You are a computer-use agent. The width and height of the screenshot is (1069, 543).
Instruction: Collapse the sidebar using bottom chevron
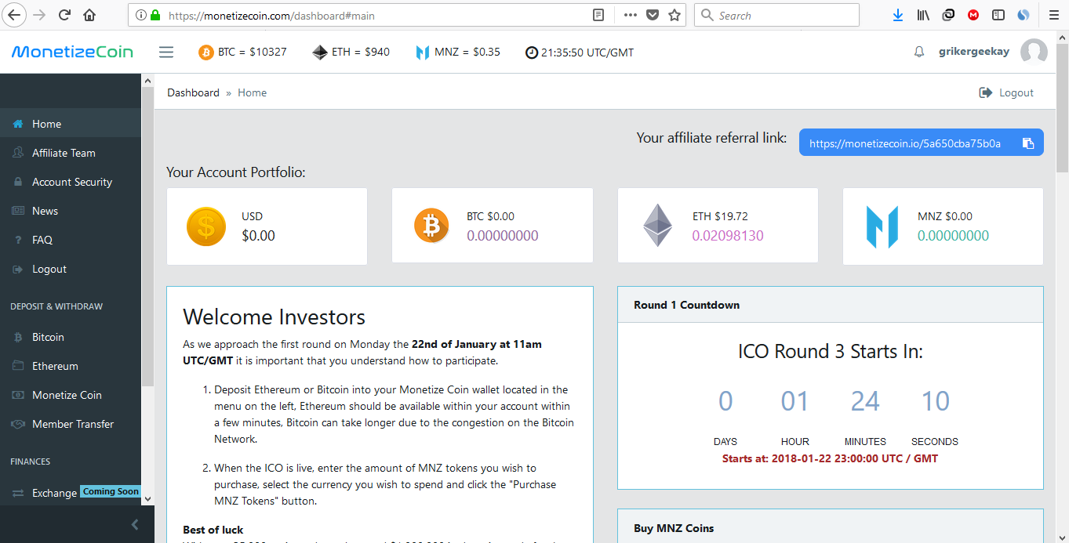(134, 524)
